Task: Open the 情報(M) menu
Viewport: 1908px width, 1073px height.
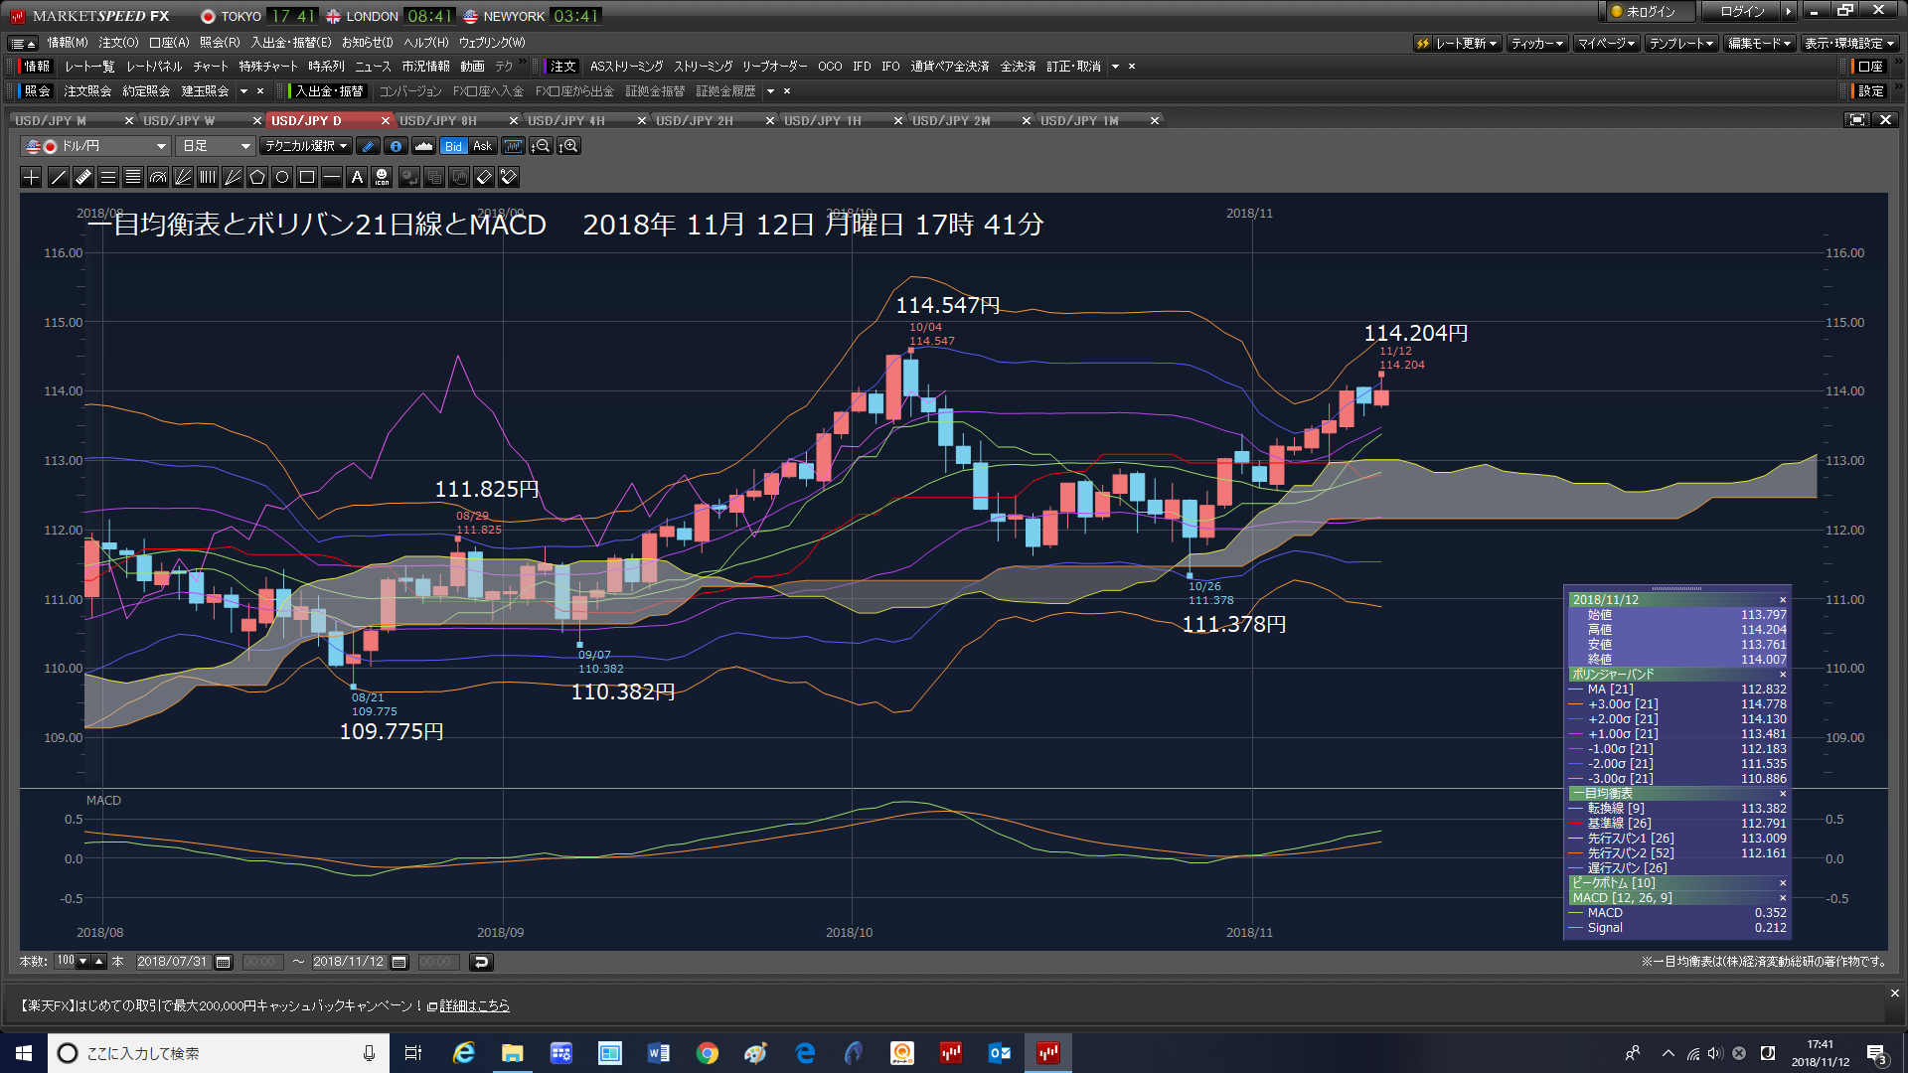Action: click(x=68, y=43)
